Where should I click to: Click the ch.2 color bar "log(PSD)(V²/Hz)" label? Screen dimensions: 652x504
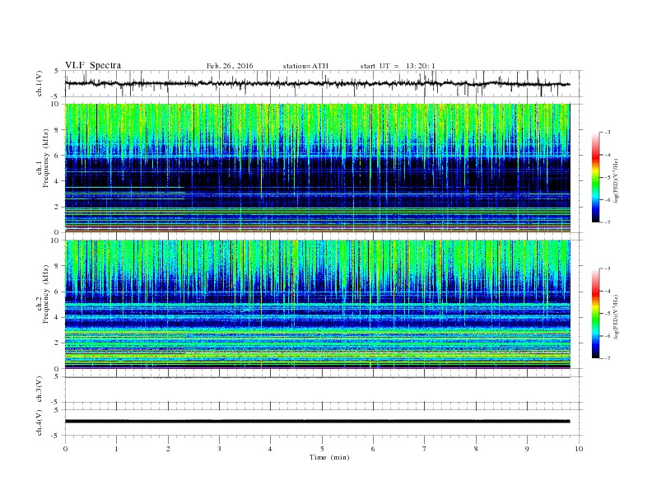616,316
